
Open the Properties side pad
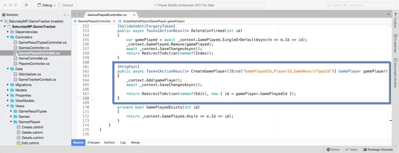click(395, 43)
